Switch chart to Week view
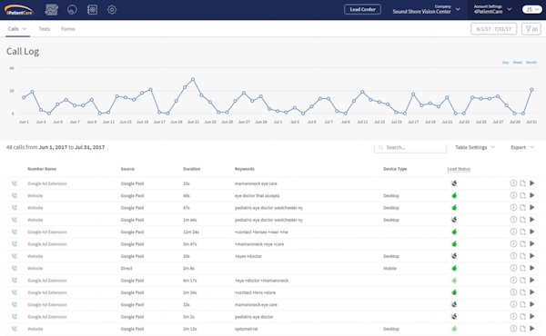546x336 pixels. click(x=518, y=63)
